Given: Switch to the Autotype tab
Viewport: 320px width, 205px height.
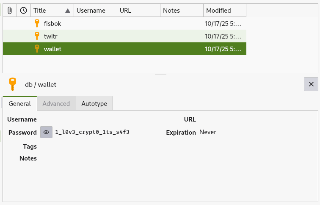Looking at the screenshot, I should point(94,103).
